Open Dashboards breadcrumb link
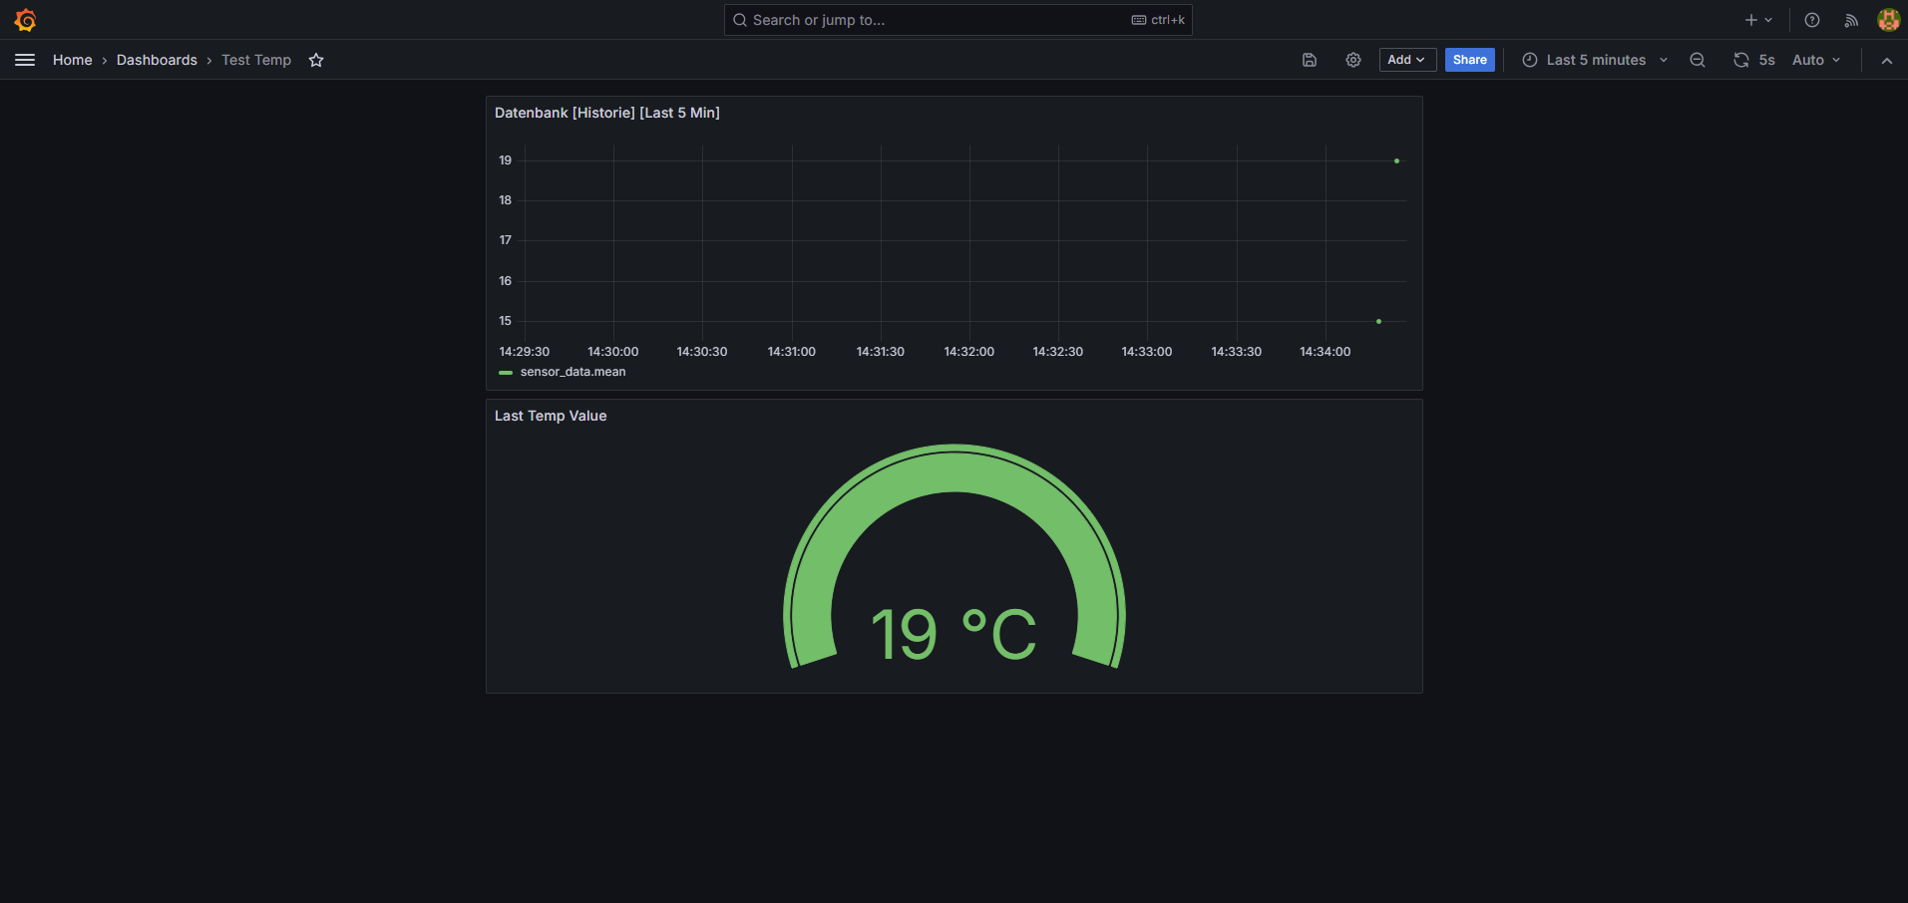Viewport: 1908px width, 903px height. coord(157,60)
